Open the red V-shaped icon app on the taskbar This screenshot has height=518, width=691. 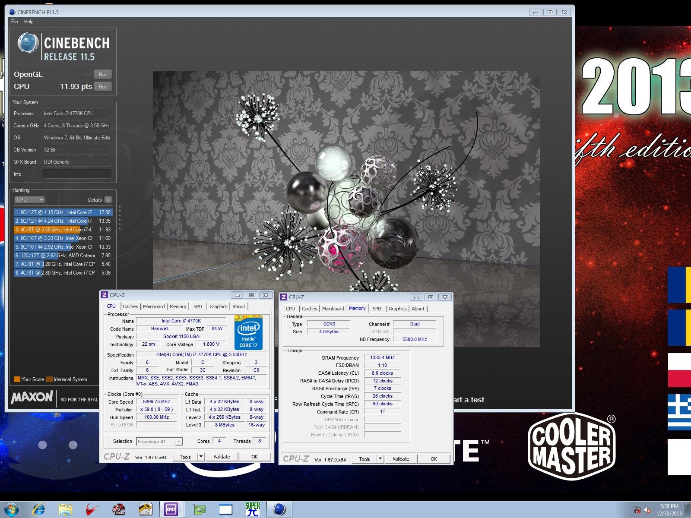tap(92, 510)
